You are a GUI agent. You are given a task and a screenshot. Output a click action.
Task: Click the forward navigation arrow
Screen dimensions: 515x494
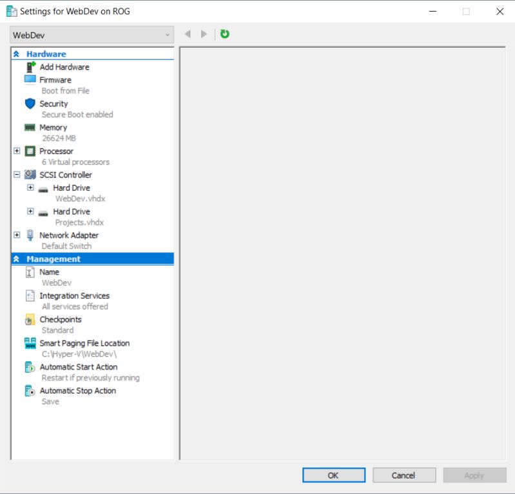point(204,34)
